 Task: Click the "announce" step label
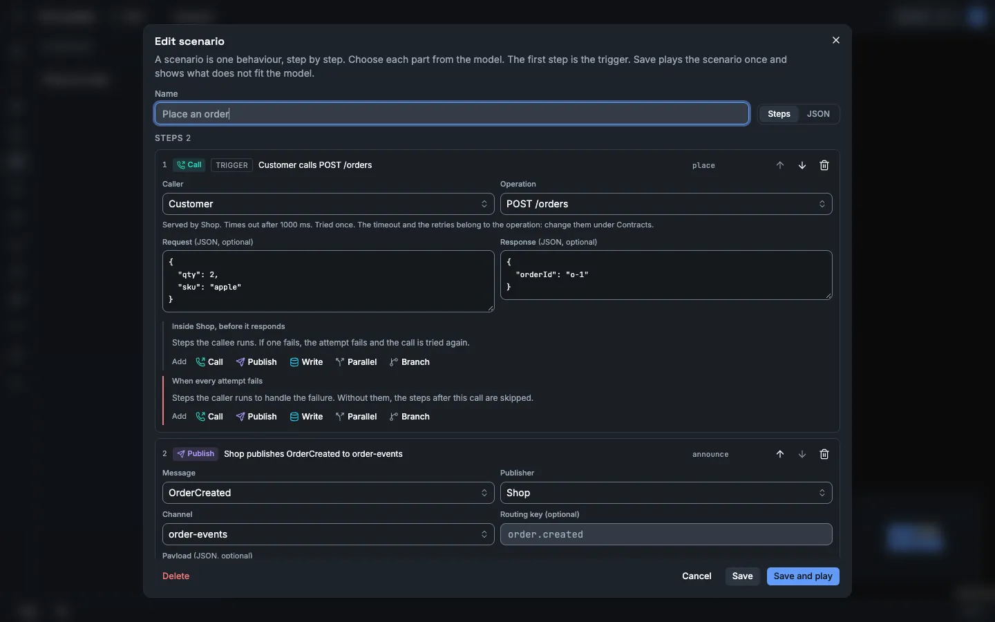(710, 455)
